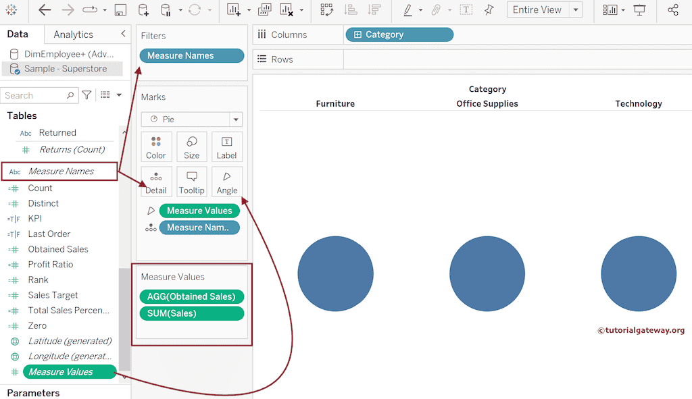The height and width of the screenshot is (399, 692).
Task: Expand the new worksheet dropdown arrow
Action: tap(249, 10)
